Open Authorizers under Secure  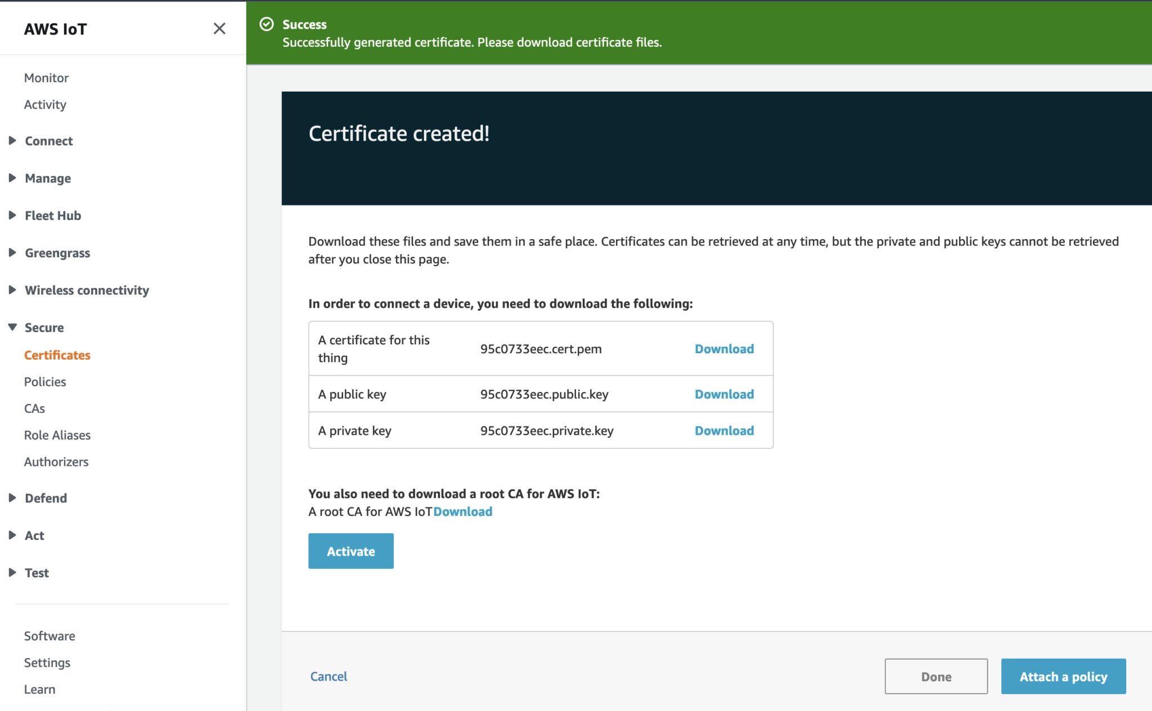[x=56, y=462]
